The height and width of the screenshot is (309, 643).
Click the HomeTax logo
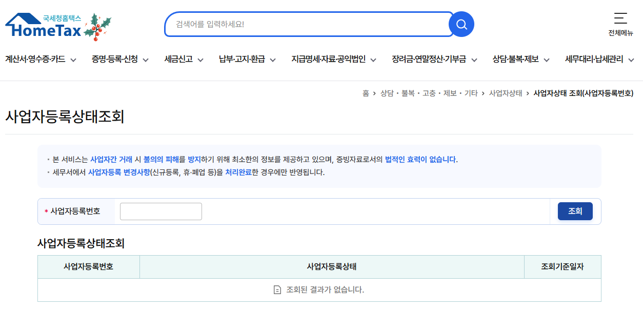coord(44,26)
